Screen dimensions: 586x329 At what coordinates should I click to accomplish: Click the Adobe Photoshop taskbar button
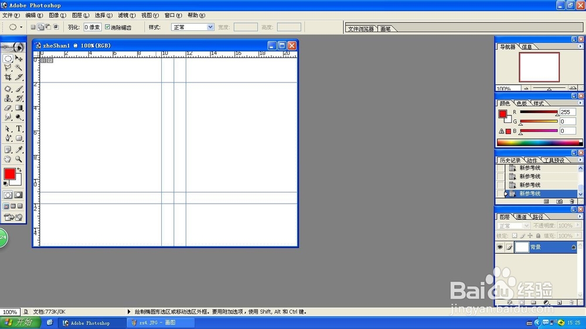pos(93,323)
